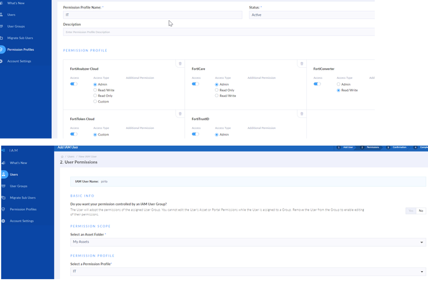Click New IAM User breadcrumb link
The image size is (428, 298).
click(x=87, y=156)
